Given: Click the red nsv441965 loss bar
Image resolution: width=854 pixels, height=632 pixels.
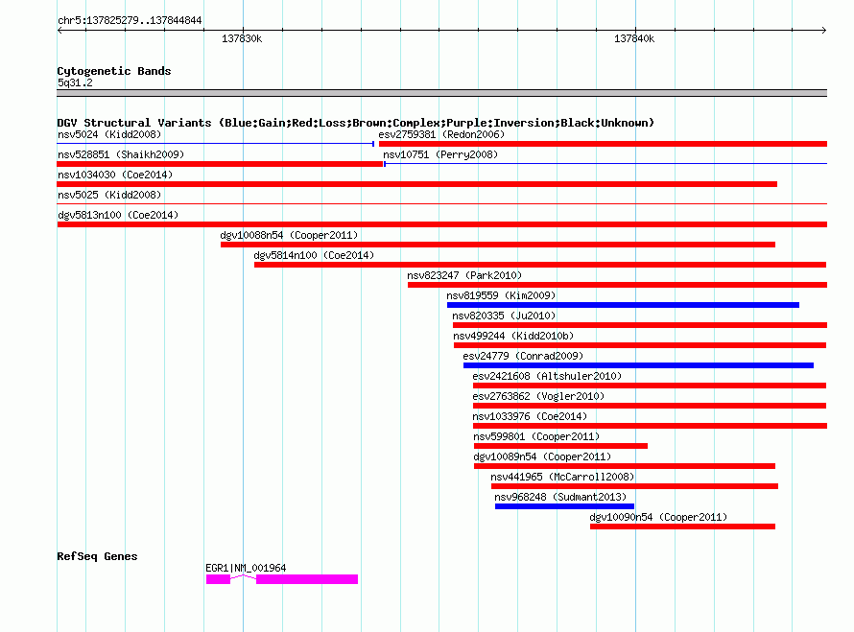Looking at the screenshot, I should [x=634, y=486].
